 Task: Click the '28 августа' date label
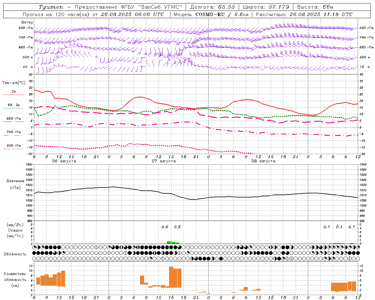point(263,161)
